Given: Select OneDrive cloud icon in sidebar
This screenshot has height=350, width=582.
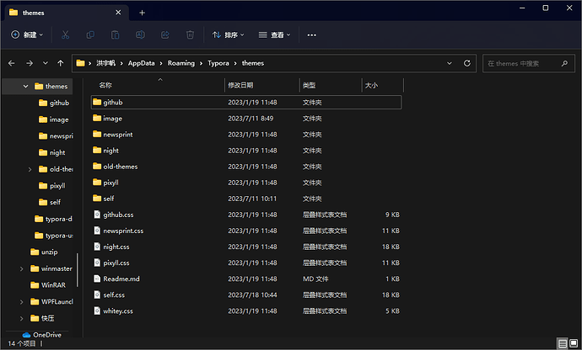Looking at the screenshot, I should tap(26, 335).
